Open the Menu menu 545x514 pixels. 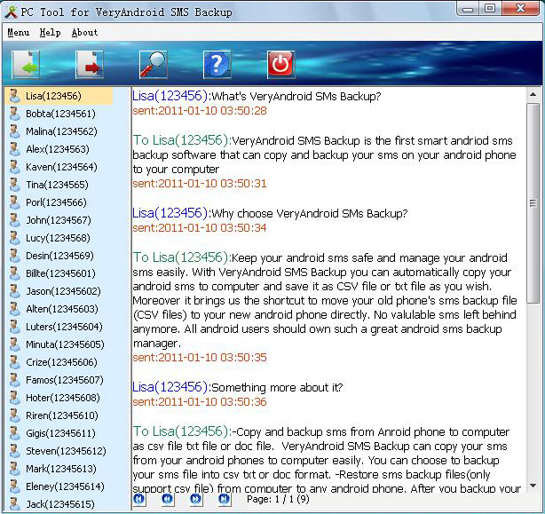click(x=18, y=32)
